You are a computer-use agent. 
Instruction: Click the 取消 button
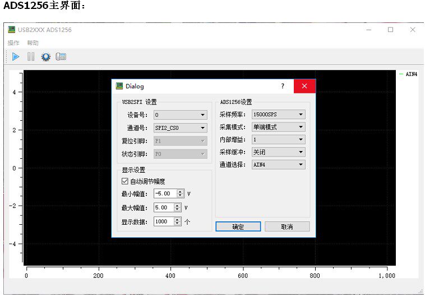(x=287, y=226)
